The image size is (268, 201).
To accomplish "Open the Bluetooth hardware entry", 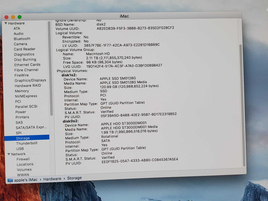I will click(x=22, y=39).
